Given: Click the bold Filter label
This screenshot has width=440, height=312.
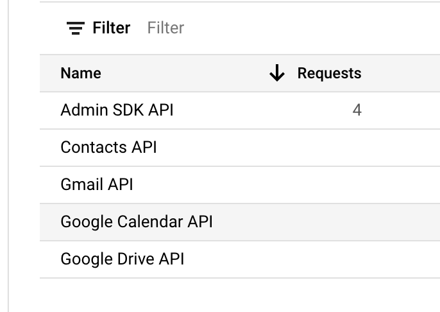Looking at the screenshot, I should click(x=112, y=28).
